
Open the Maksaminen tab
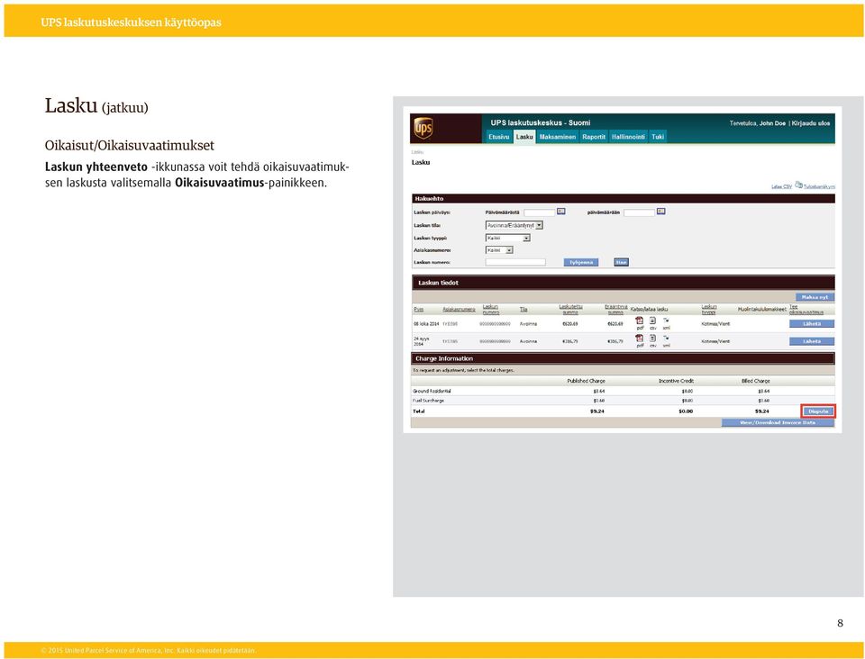pyautogui.click(x=557, y=137)
